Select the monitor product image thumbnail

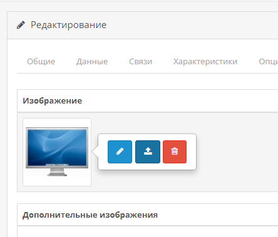point(57,152)
